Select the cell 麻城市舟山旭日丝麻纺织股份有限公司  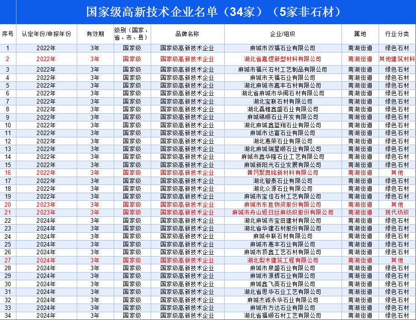point(283,213)
